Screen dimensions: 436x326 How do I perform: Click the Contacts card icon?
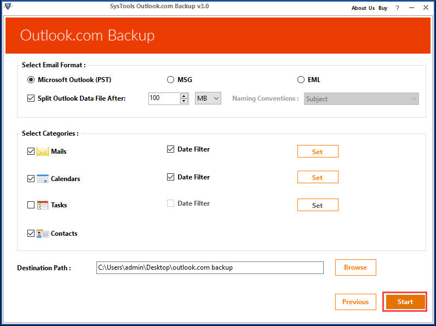pyautogui.click(x=43, y=234)
